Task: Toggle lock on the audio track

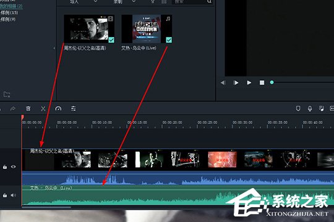Action: point(5,195)
